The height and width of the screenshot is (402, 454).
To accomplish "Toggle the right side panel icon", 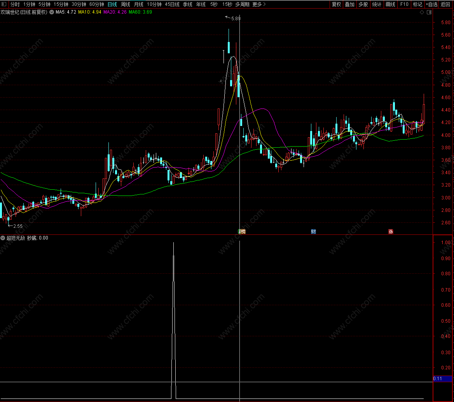I will click(429, 12).
